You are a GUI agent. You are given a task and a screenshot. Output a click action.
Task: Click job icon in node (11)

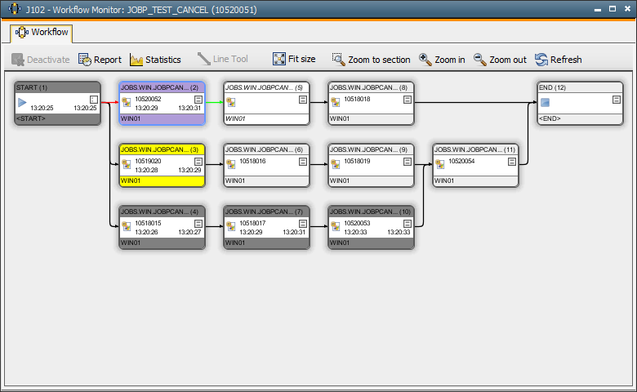click(440, 164)
